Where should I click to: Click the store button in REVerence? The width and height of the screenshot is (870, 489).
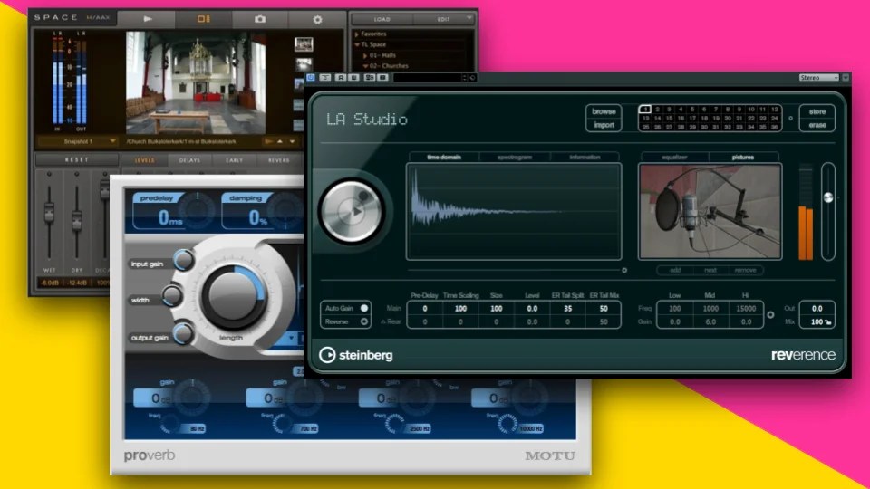817,111
